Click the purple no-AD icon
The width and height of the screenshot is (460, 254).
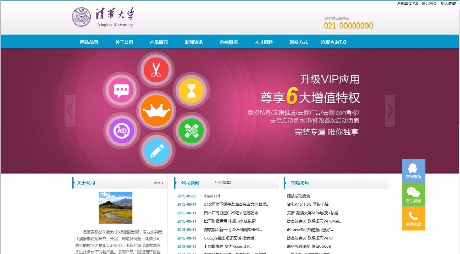(122, 130)
